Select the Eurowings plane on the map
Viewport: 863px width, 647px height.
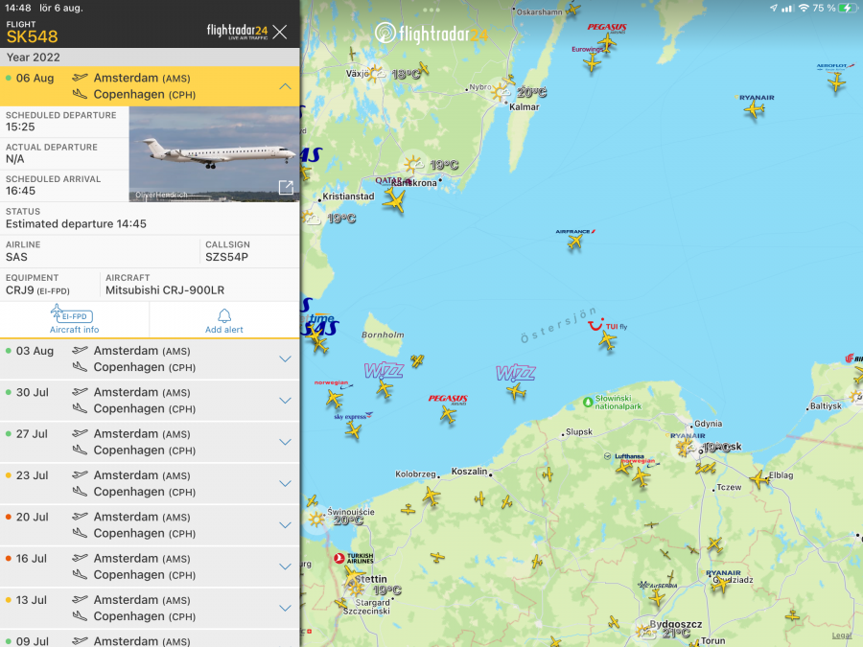click(592, 64)
